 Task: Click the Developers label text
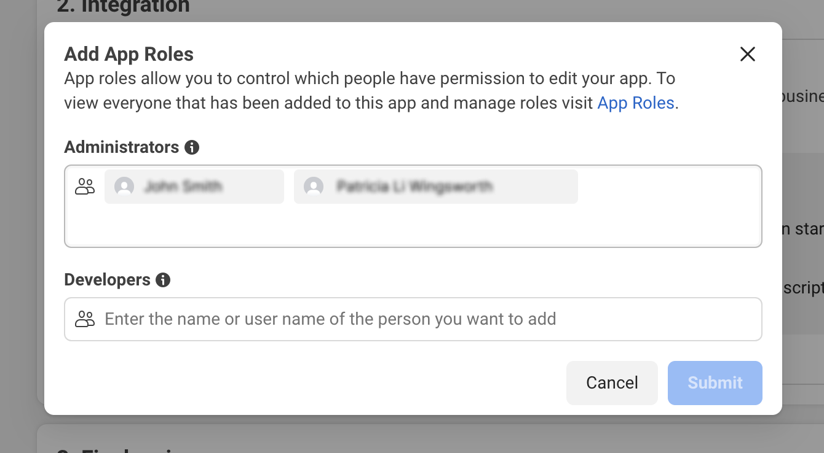pos(108,280)
